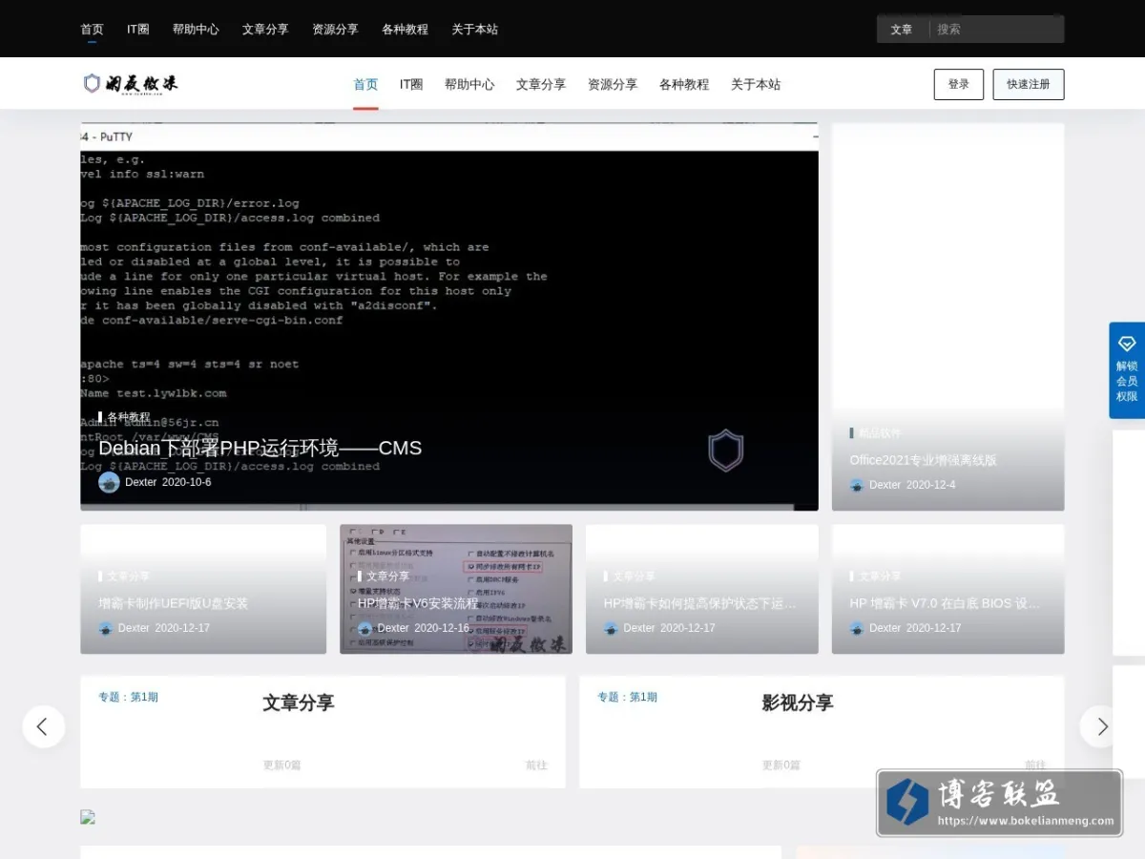The image size is (1145, 859).
Task: Click 前往 on the 文章分享 topic card
Action: 536,765
